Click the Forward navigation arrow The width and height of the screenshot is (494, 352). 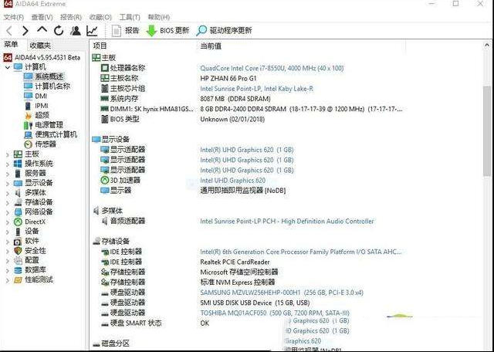click(x=25, y=31)
